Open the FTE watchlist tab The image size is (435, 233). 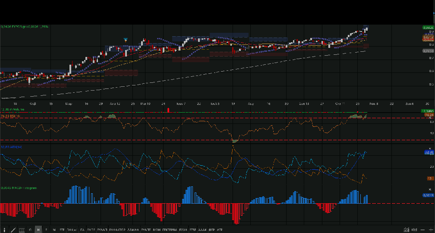62,230
